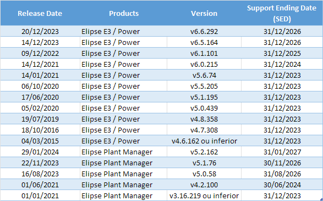Select release date 14/01/2021
The height and width of the screenshot is (201, 323).
(x=40, y=75)
